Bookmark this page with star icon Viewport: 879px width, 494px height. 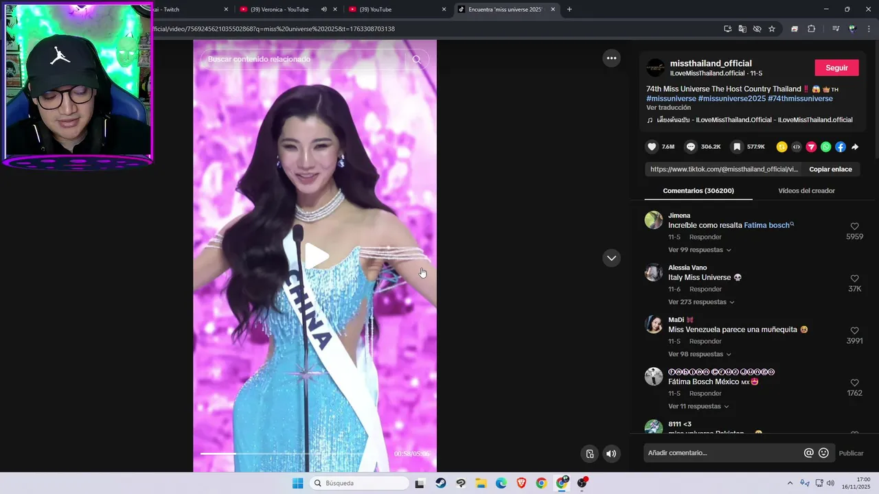(772, 29)
